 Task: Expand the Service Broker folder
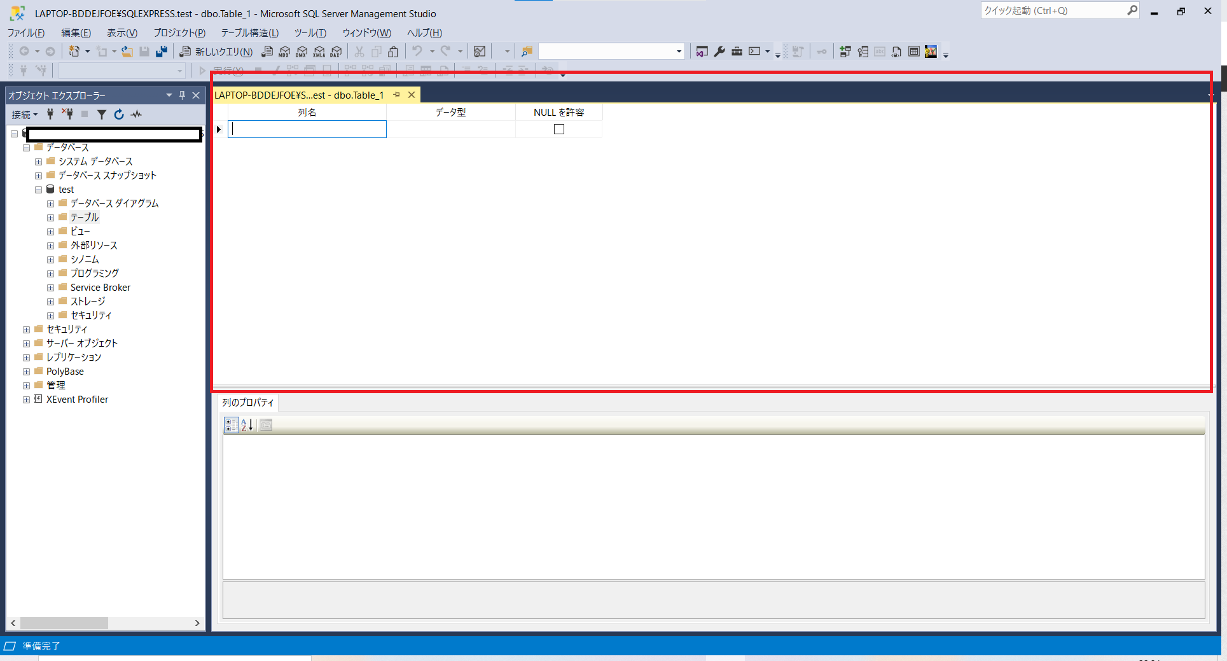click(50, 288)
